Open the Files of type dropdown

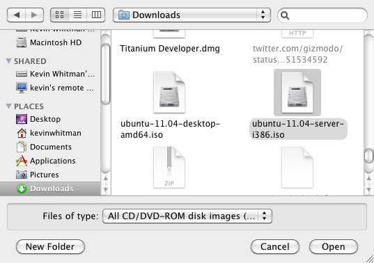187,216
